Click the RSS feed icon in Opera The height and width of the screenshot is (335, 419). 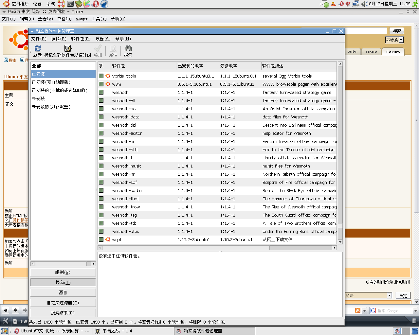[x=358, y=310]
